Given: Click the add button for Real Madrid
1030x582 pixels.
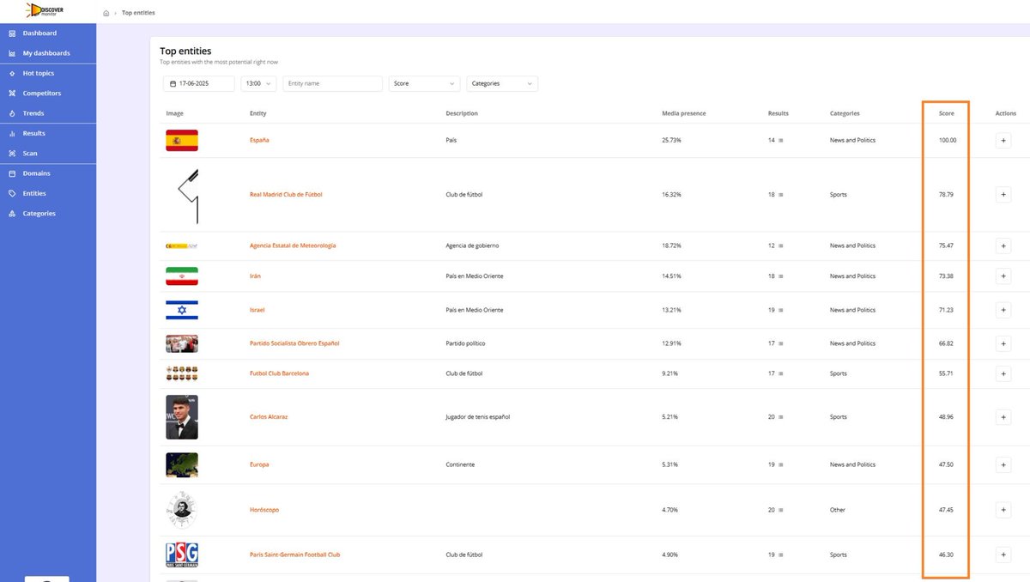Looking at the screenshot, I should pos(1003,195).
